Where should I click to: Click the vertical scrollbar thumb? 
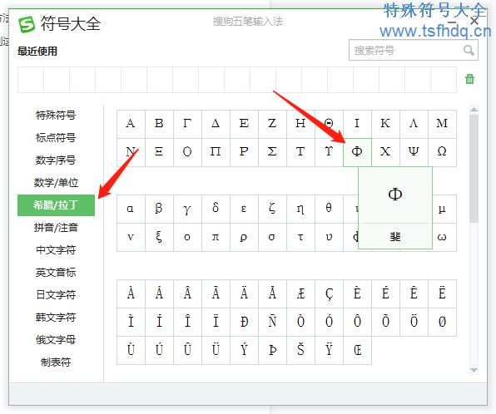pyautogui.click(x=474, y=169)
